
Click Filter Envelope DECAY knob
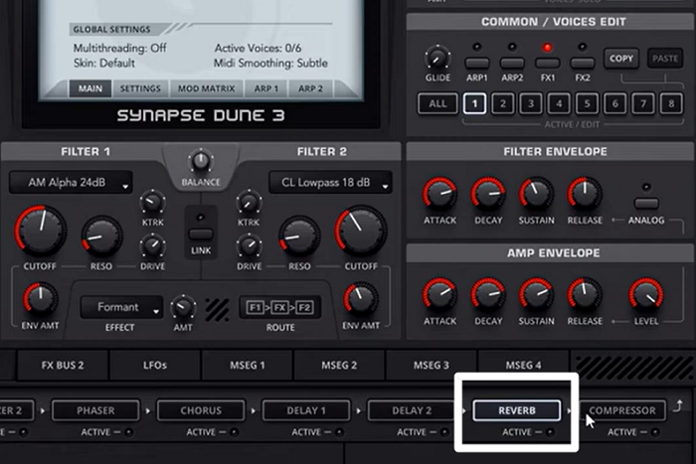point(488,195)
